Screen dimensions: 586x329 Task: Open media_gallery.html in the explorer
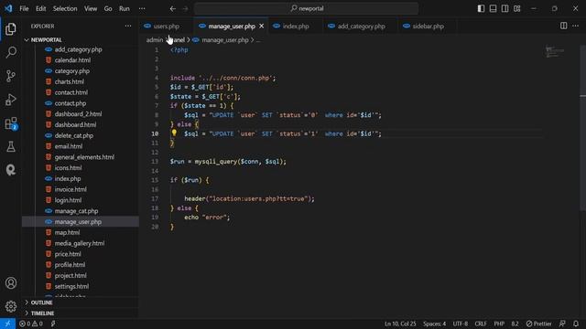[x=80, y=243]
